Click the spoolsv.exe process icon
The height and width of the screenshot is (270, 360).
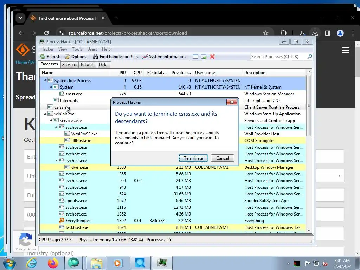[x=62, y=200]
